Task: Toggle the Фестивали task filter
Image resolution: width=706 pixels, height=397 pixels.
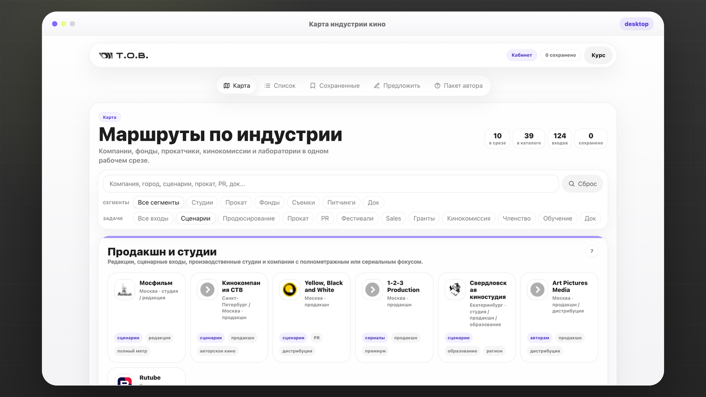Action: coord(358,218)
